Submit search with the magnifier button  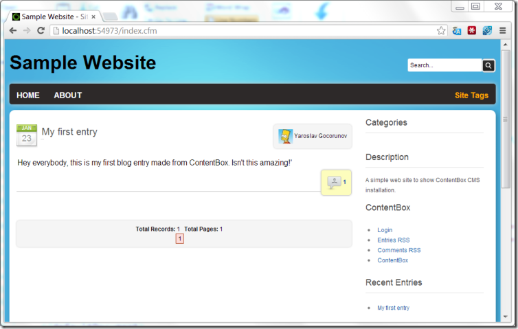[x=488, y=66]
